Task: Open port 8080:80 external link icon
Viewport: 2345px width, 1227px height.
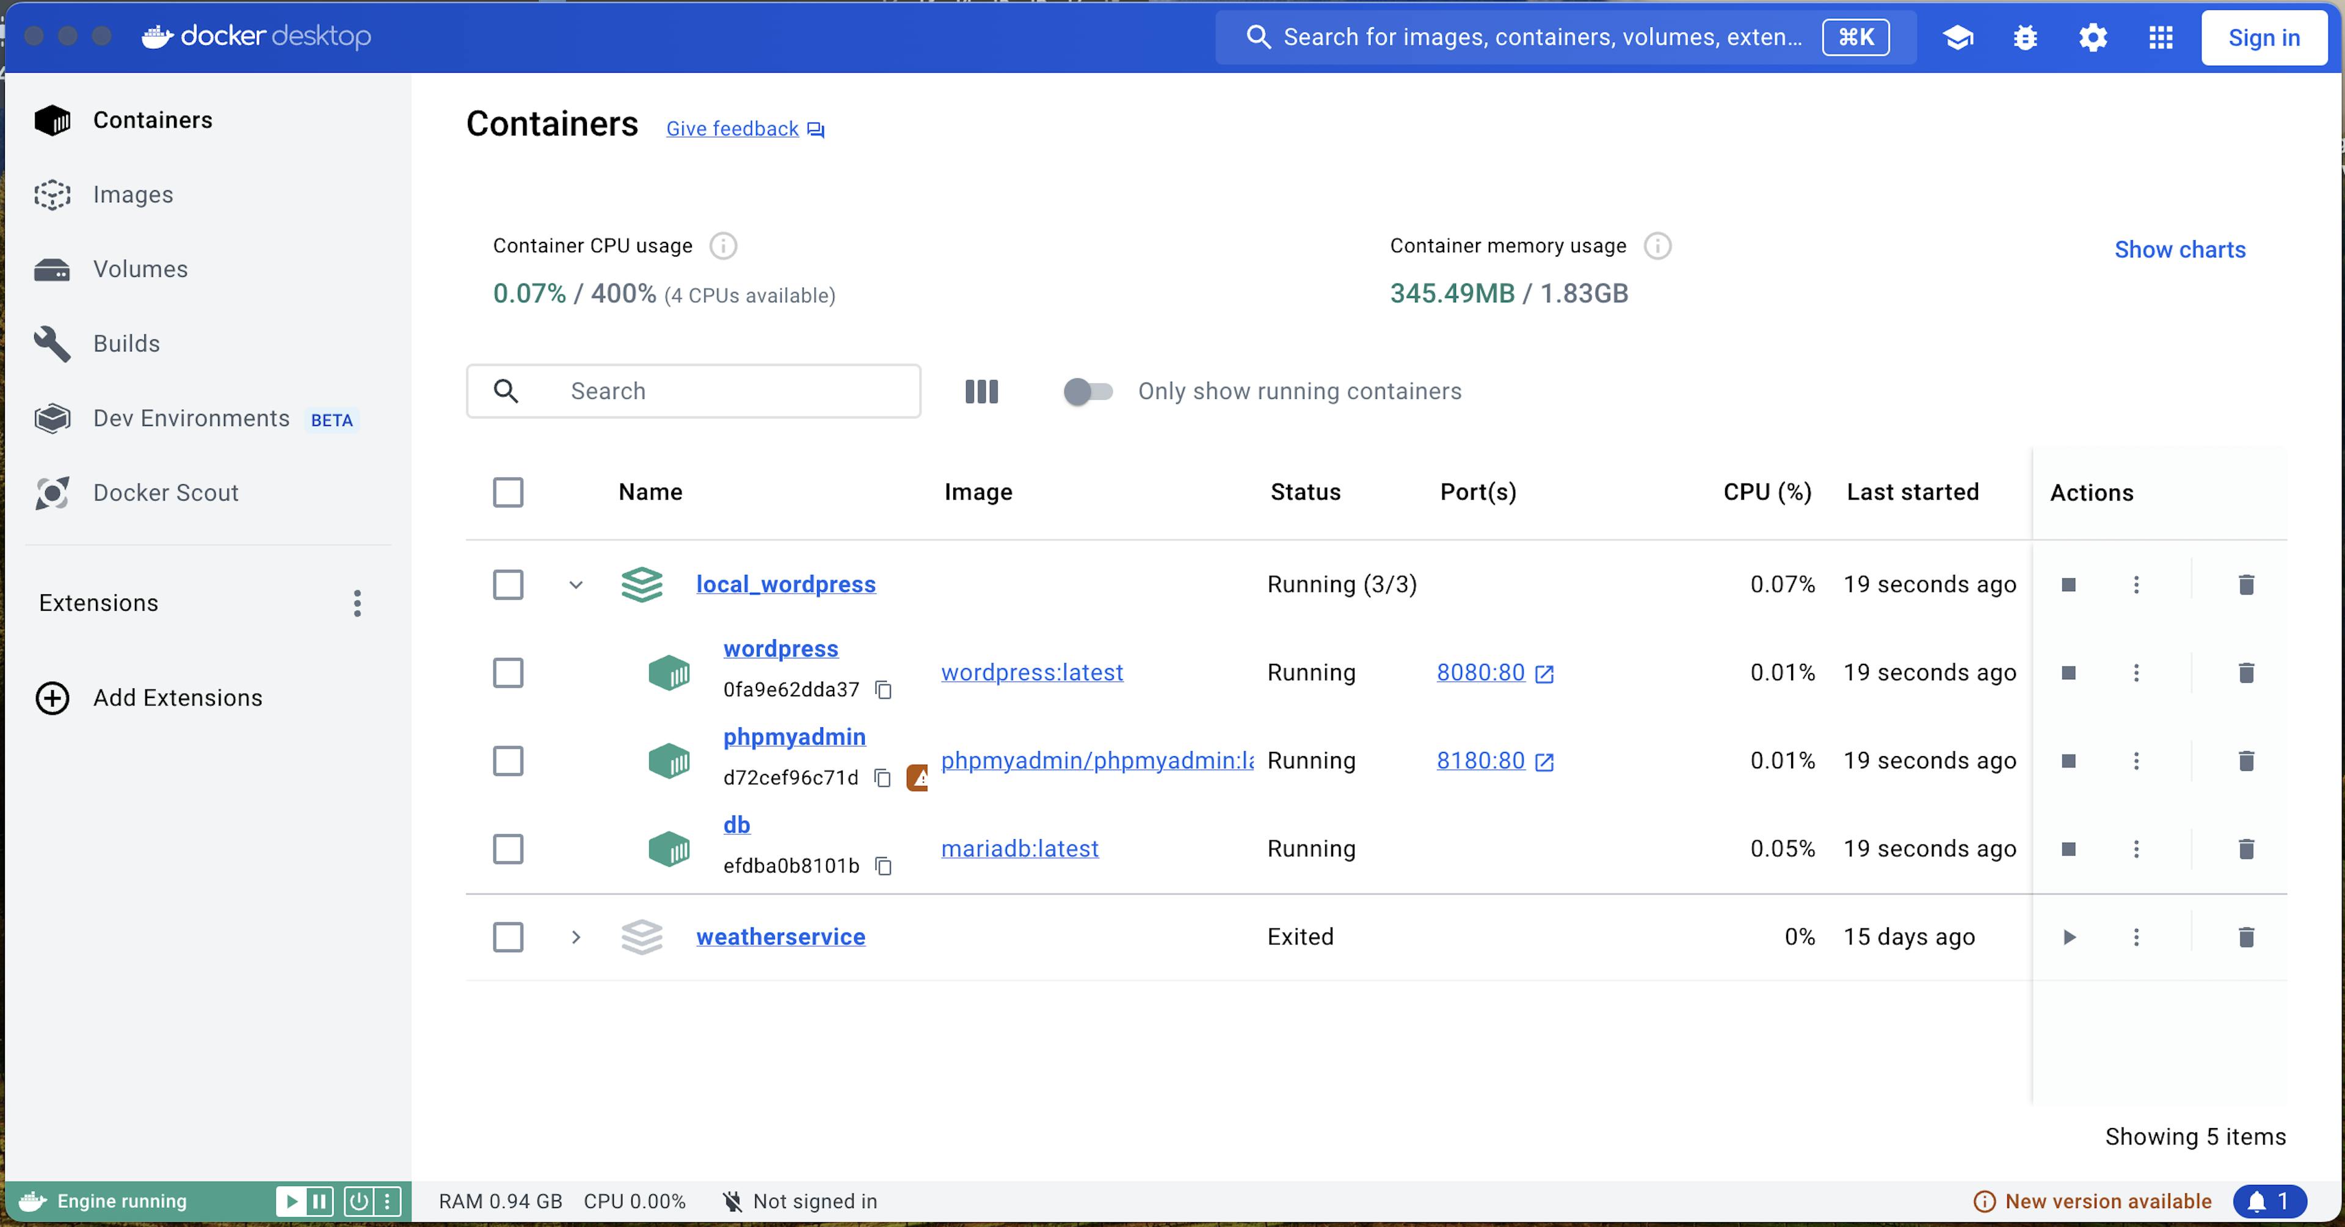Action: (1544, 674)
